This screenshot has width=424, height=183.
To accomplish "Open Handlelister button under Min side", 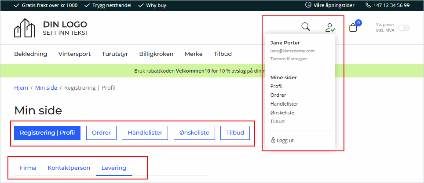I will pyautogui.click(x=145, y=133).
